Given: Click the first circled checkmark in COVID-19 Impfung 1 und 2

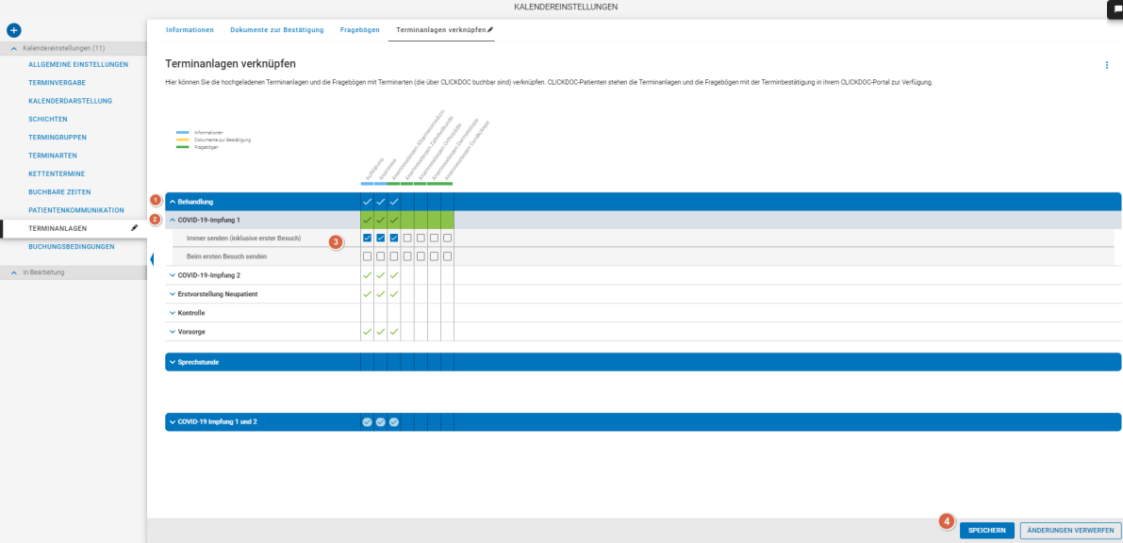Looking at the screenshot, I should (x=367, y=421).
